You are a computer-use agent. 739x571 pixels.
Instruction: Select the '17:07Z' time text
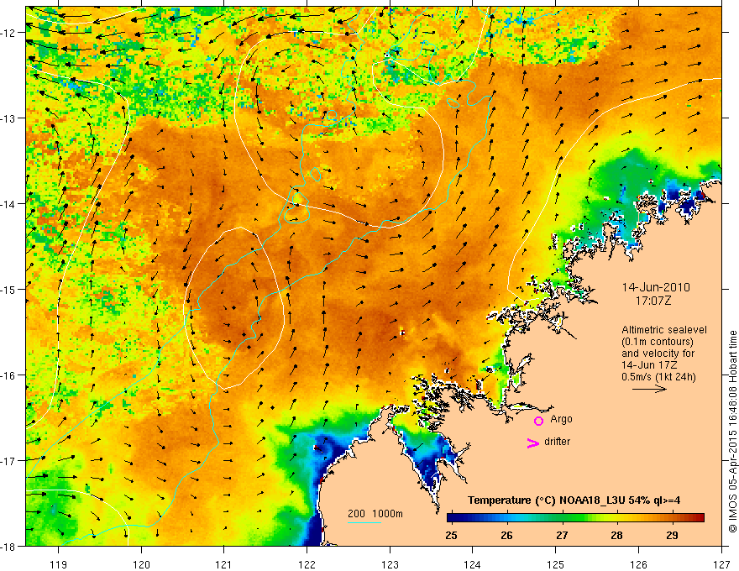point(653,301)
